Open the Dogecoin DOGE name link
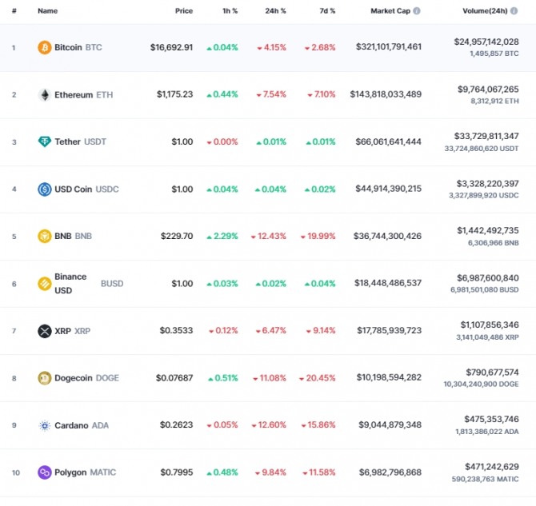Image resolution: width=536 pixels, height=506 pixels. (87, 378)
